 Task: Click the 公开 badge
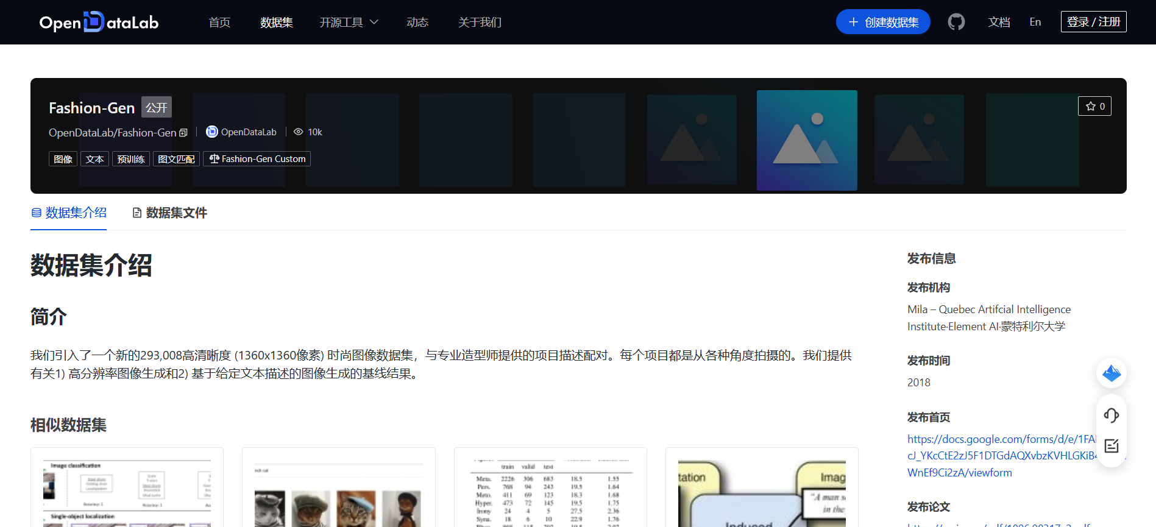(x=157, y=107)
